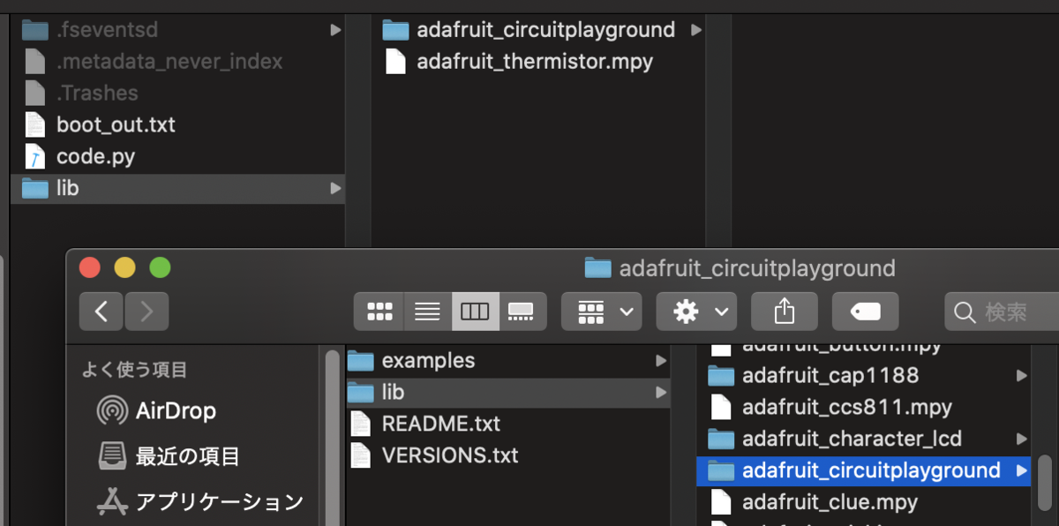The width and height of the screenshot is (1059, 526).
Task: Select adafruit_thermistor.mpy in the back window
Action: click(x=538, y=61)
